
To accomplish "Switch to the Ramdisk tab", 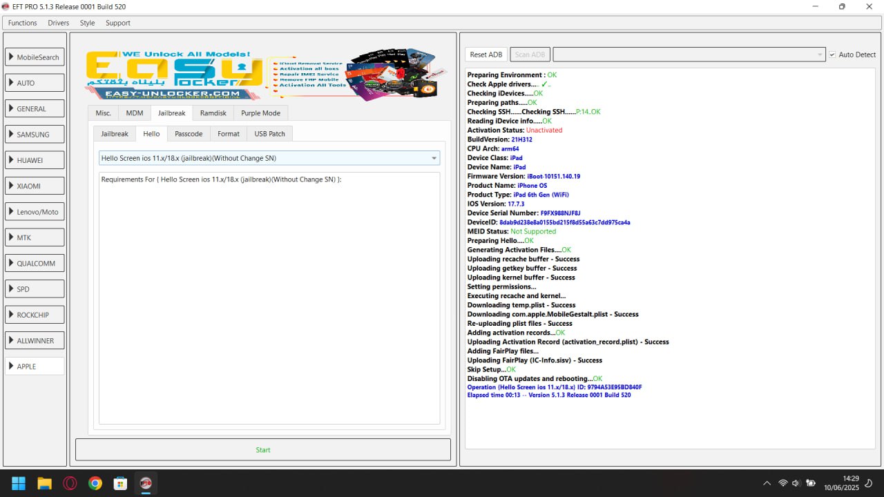I will pos(213,113).
